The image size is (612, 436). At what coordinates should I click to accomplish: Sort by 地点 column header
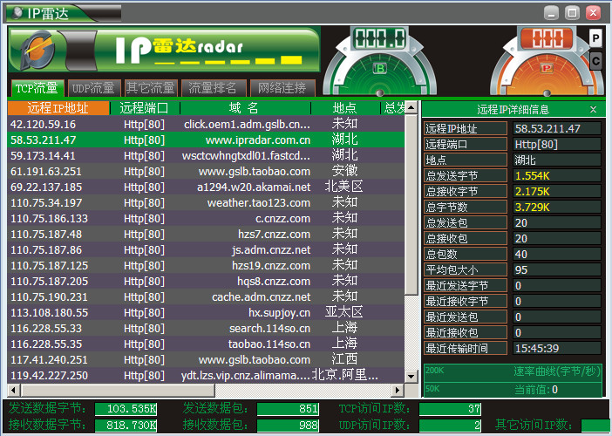(x=345, y=108)
